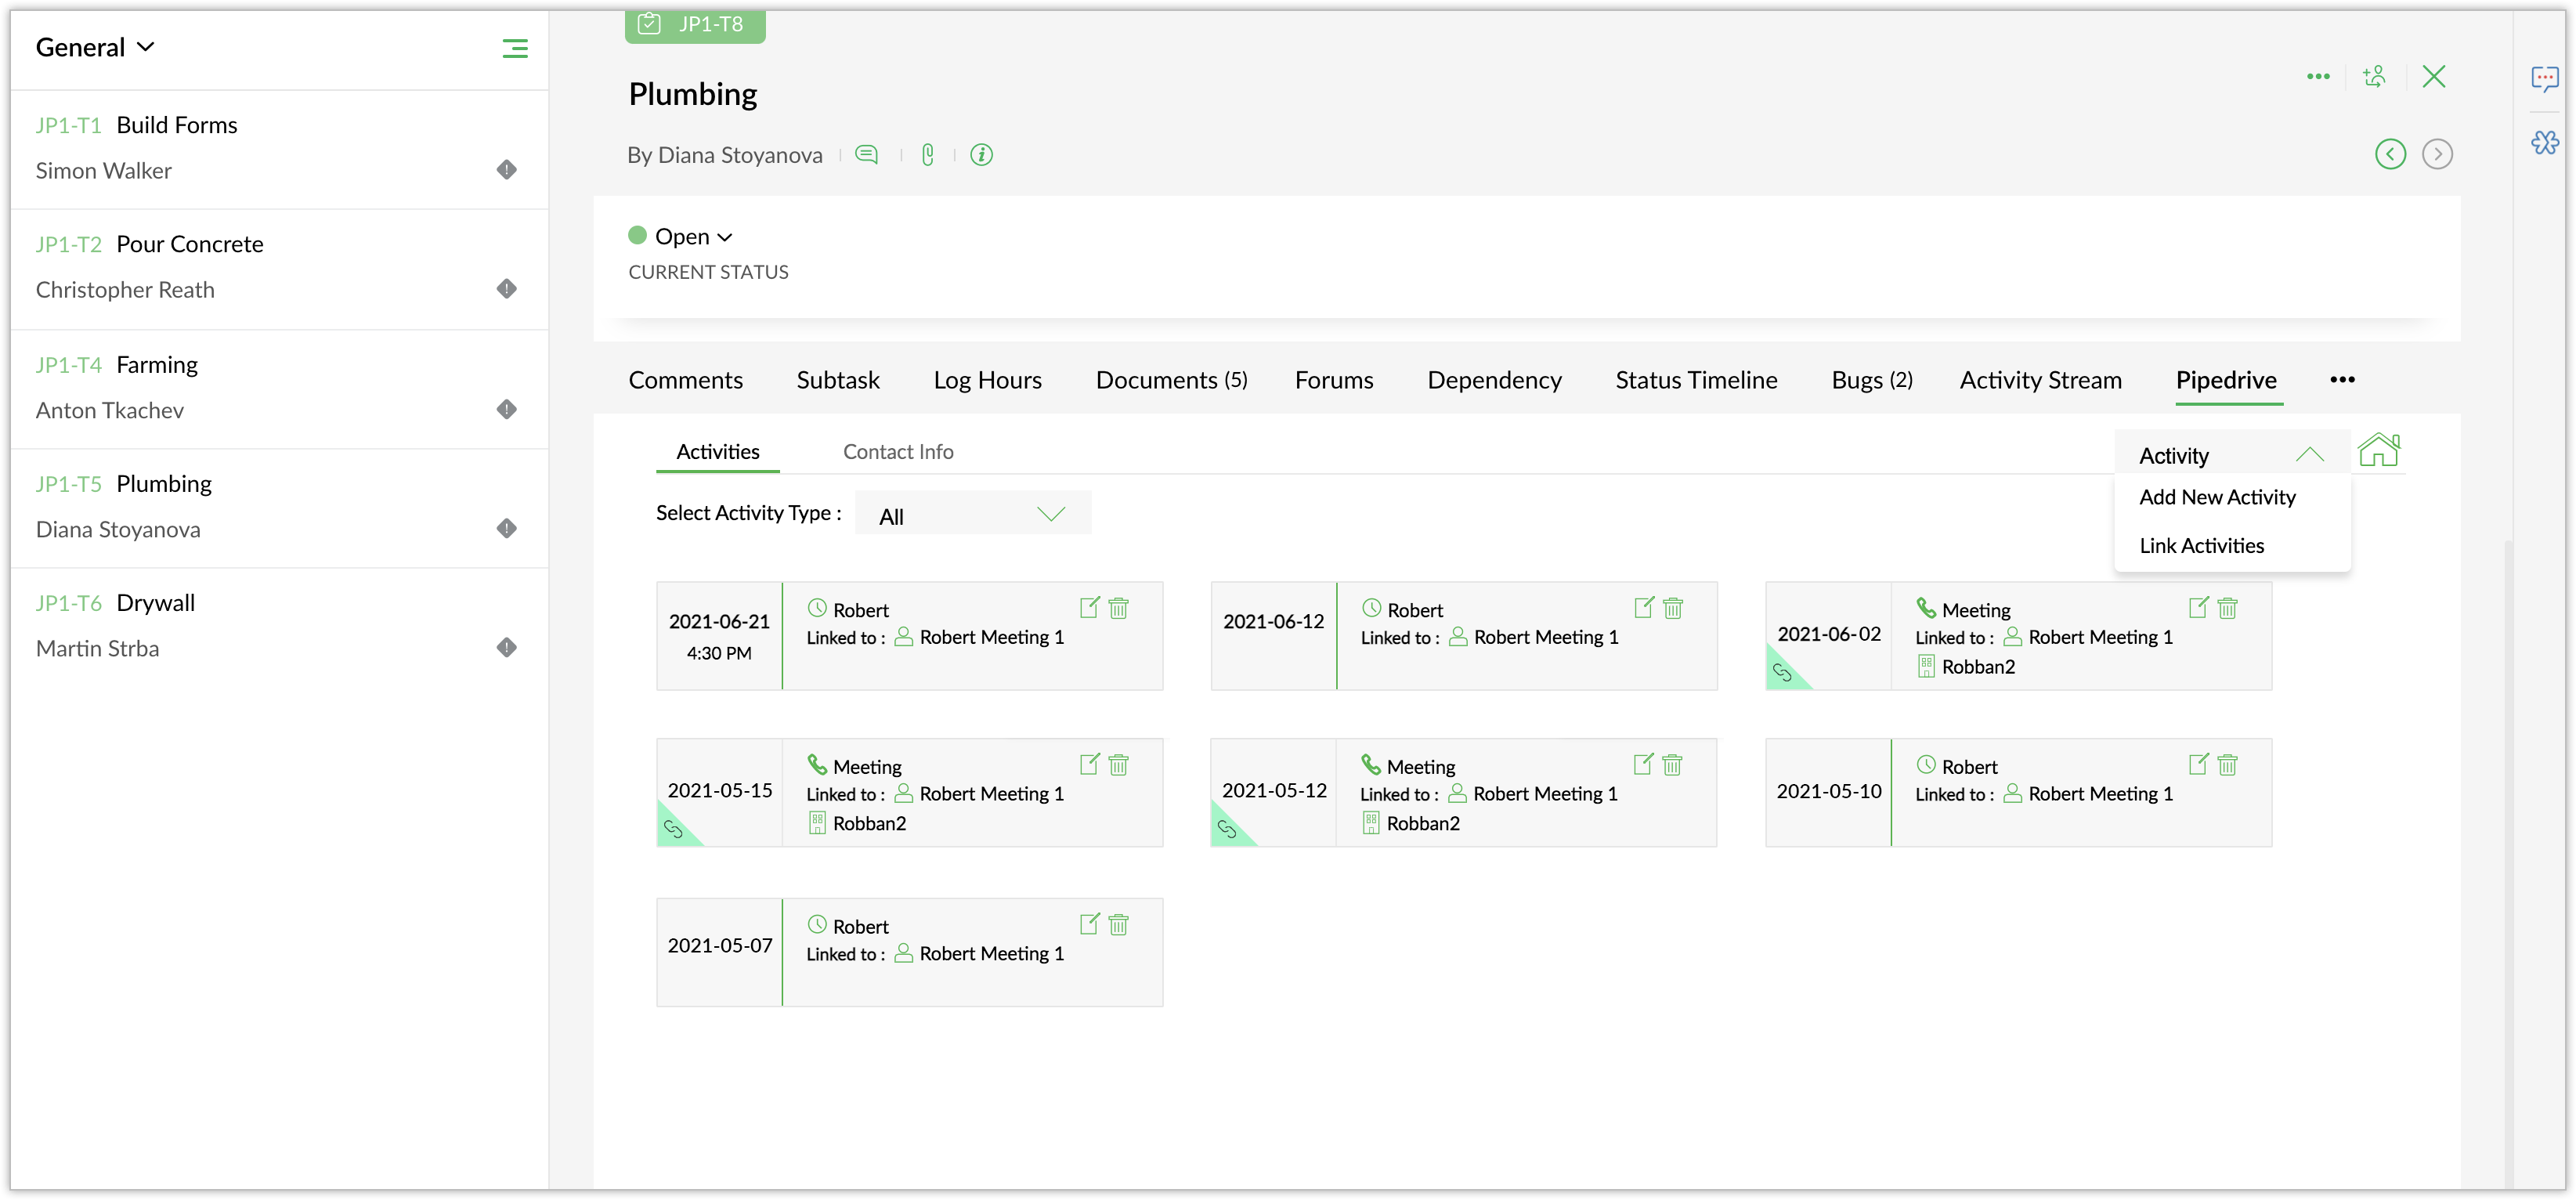Image resolution: width=2576 pixels, height=1200 pixels.
Task: Switch to the Contact Info tab
Action: 897,452
